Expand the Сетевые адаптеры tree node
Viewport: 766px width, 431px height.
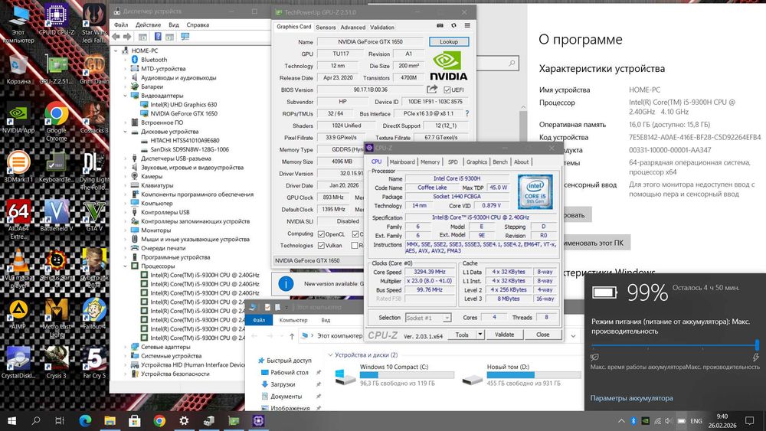tap(126, 347)
